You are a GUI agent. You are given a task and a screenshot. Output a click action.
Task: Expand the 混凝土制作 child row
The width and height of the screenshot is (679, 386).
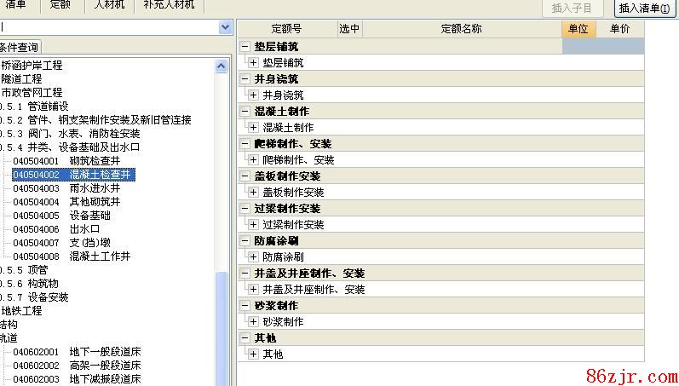pyautogui.click(x=254, y=127)
